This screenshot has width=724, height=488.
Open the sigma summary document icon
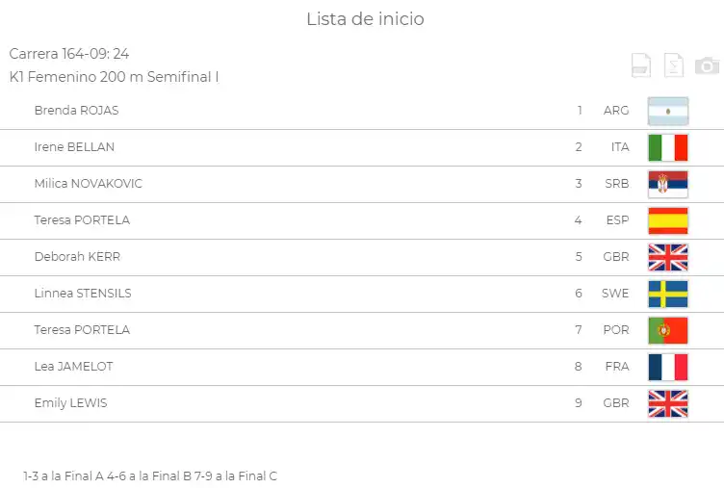[x=675, y=65]
